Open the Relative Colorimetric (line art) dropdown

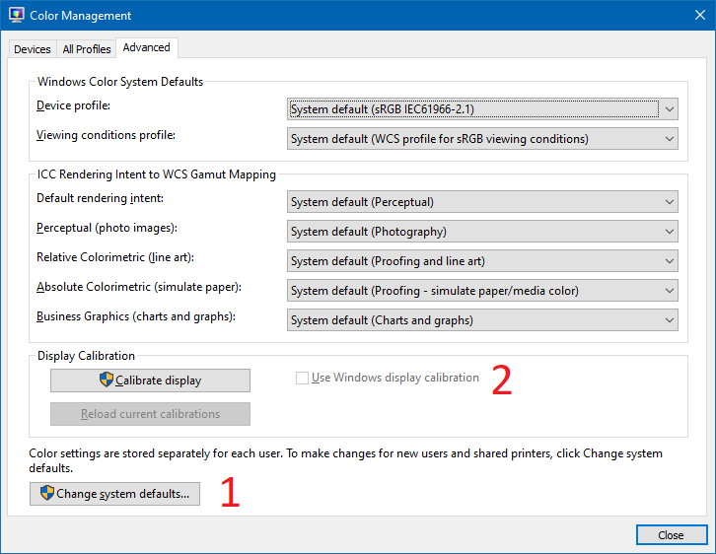point(482,261)
